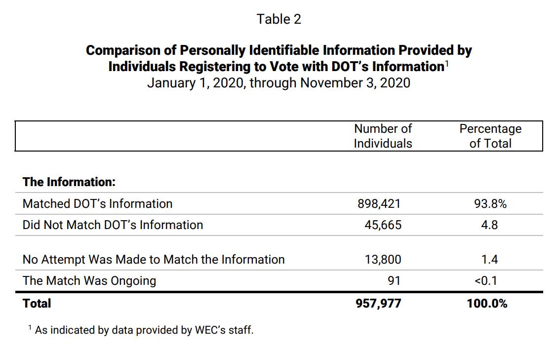Select "The Match Was Ongoing" row label
558x349 pixels.
(89, 280)
